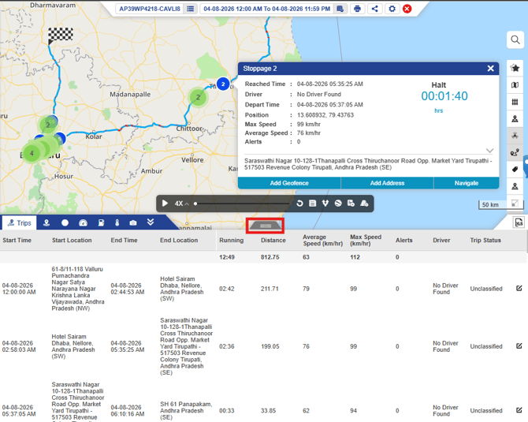Click the playback progress slider handle
The image size is (528, 422).
(x=195, y=204)
